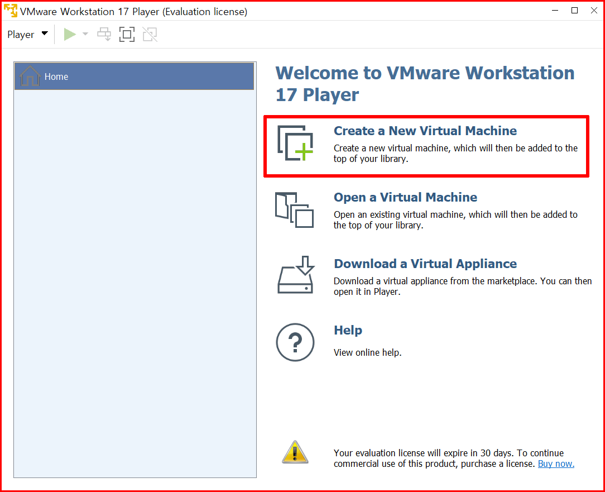Screen dimensions: 605x492
Task: Click the Buy now link
Action: coord(556,464)
